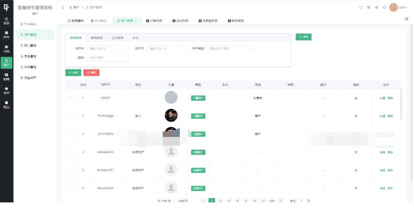The width and height of the screenshot is (414, 215).
Task: Switch to the 财务报表 tab
Action: pyautogui.click(x=236, y=21)
